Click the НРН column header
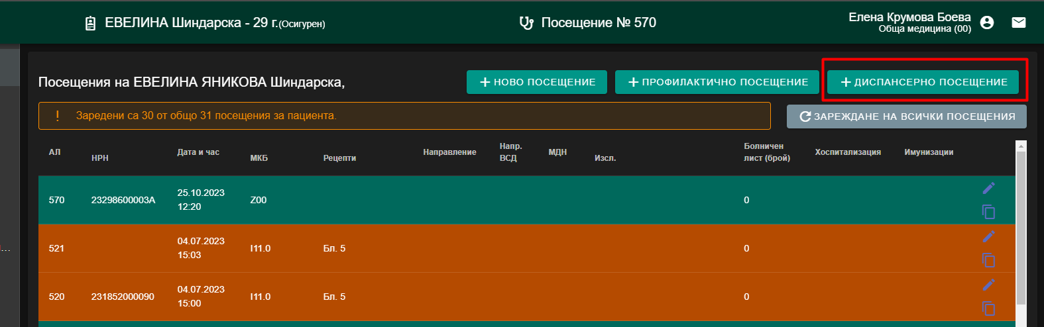 tap(100, 158)
